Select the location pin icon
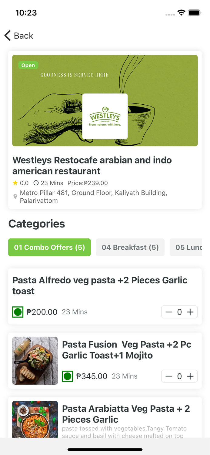210x455 pixels. pos(15,196)
